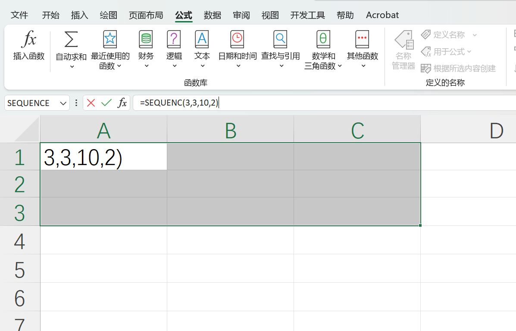
Task: Click inside the formula bar text =SEQUENC(3,3,10,2)
Action: 179,103
